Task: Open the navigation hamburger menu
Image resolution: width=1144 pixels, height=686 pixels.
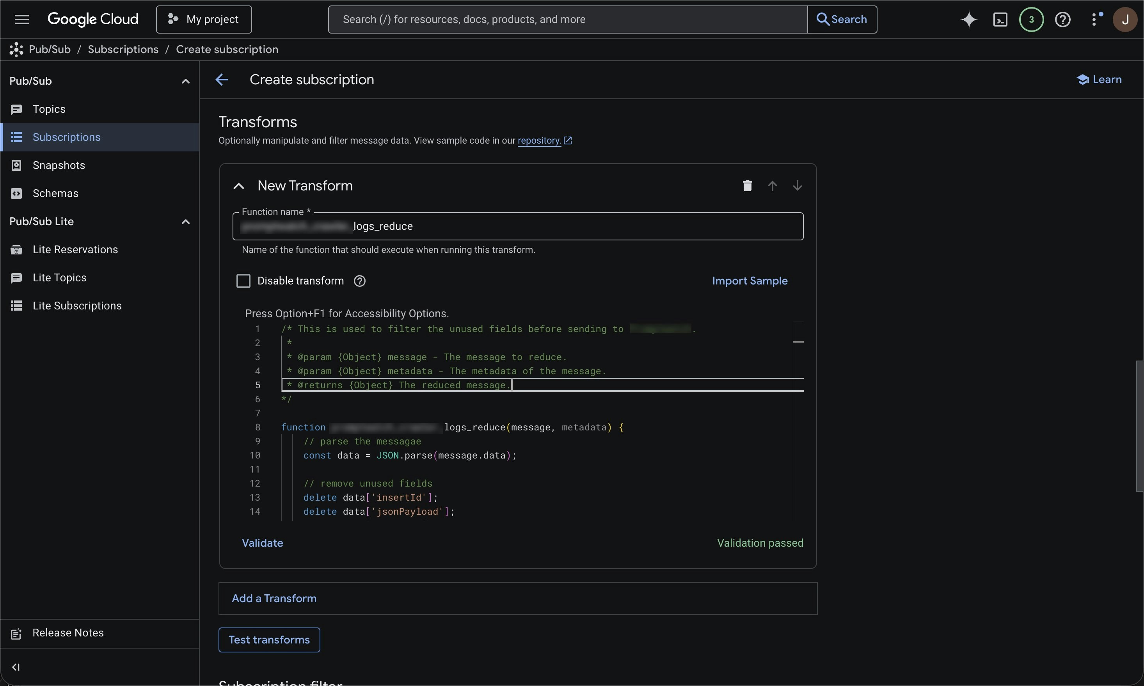Action: click(x=21, y=19)
